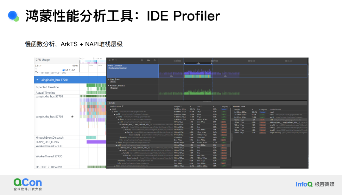Click the flag icon in profiler toolbar
The image size is (342, 195).
point(113,60)
